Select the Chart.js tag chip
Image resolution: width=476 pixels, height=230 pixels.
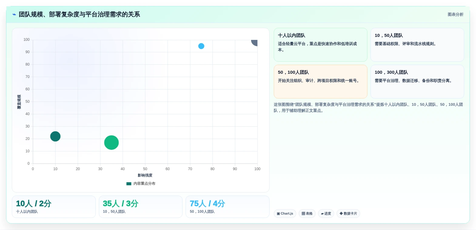(x=285, y=214)
